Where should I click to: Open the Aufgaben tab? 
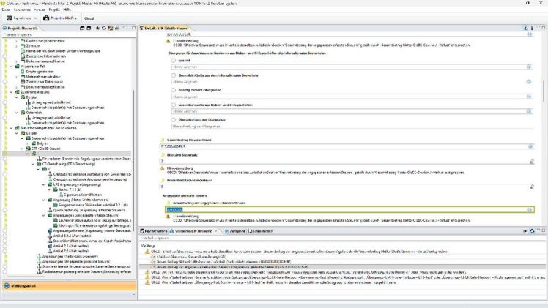(234, 231)
